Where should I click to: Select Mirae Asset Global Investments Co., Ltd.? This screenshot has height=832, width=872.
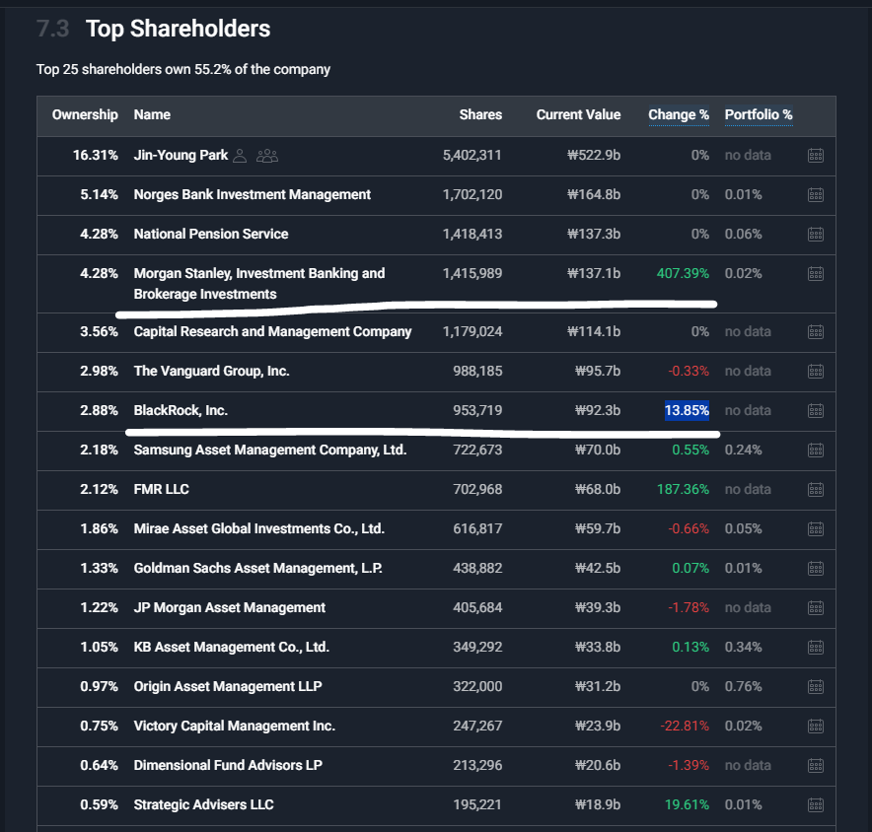(259, 529)
